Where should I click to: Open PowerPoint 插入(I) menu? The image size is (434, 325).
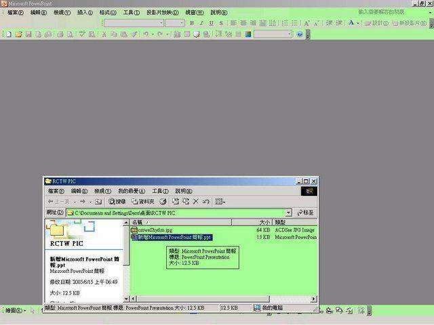pos(85,12)
